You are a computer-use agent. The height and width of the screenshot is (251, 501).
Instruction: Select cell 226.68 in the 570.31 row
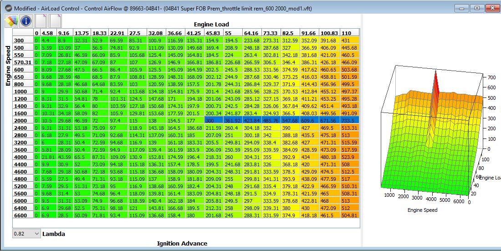(x=232, y=62)
